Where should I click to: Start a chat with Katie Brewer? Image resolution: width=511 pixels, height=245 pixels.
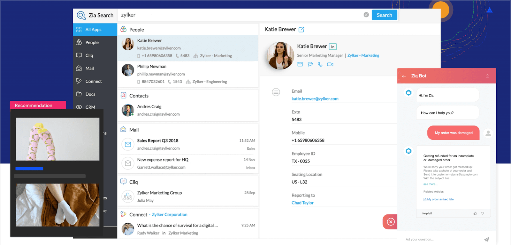tap(310, 64)
